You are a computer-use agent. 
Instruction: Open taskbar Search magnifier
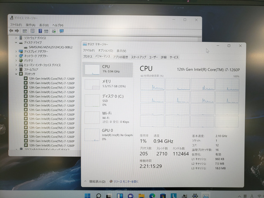point(98,196)
